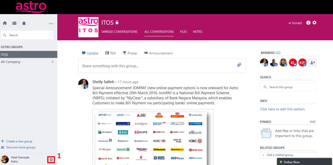Open the KL member avatar
333x165 pixels.
pos(293,62)
